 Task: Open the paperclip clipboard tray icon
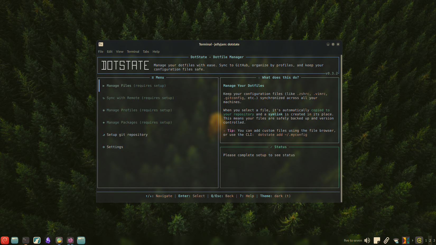tap(386, 240)
